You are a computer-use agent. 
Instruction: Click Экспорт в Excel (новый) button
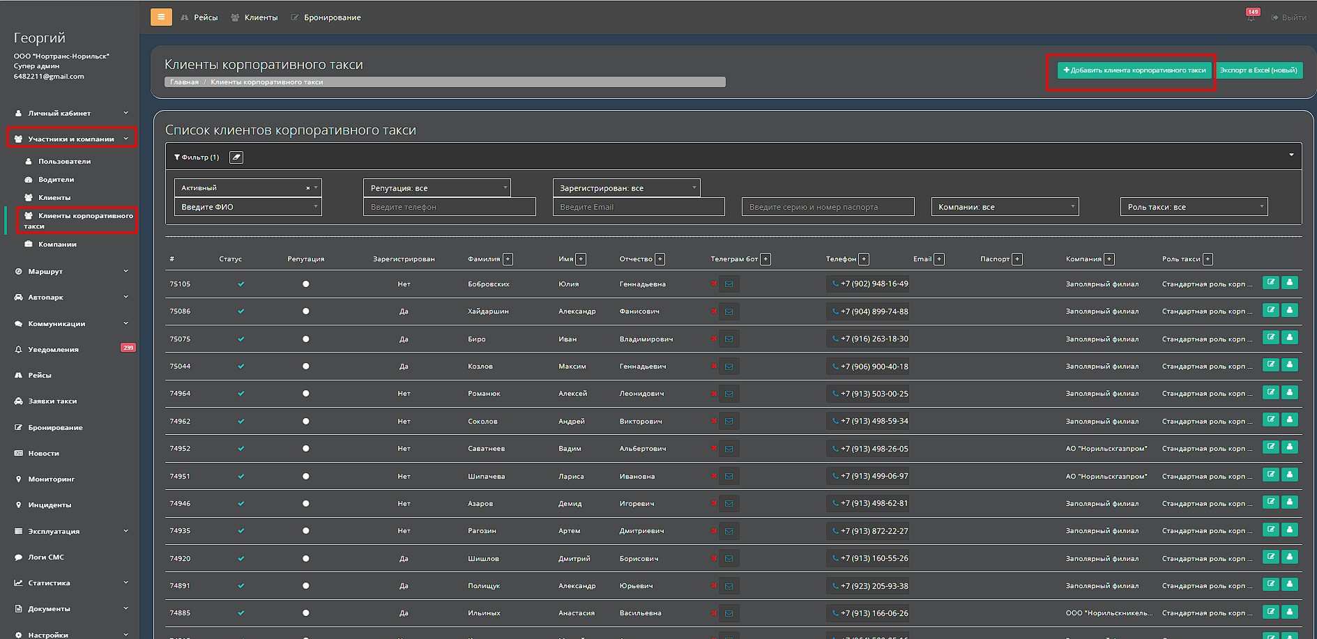[x=1258, y=70]
